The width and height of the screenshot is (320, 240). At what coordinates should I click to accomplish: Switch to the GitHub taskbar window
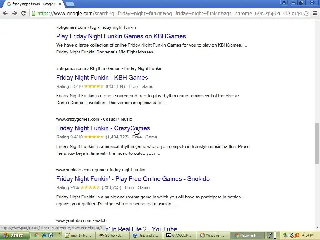coord(112,235)
